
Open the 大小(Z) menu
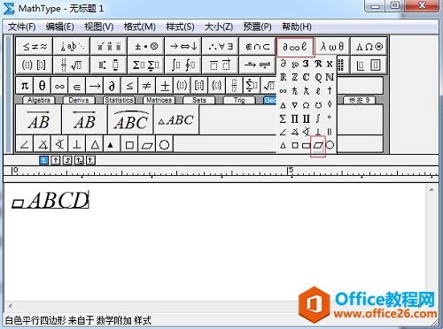click(219, 27)
